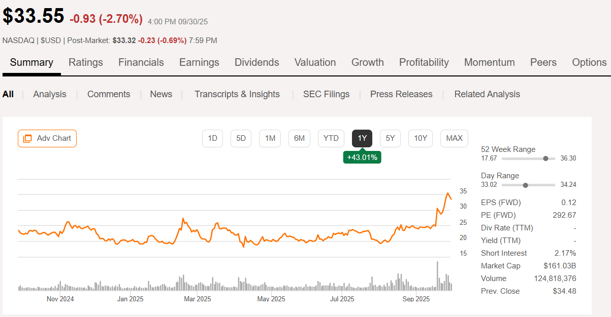Switch chart to 6M view
Screen dimensions: 611x317
[x=299, y=138]
